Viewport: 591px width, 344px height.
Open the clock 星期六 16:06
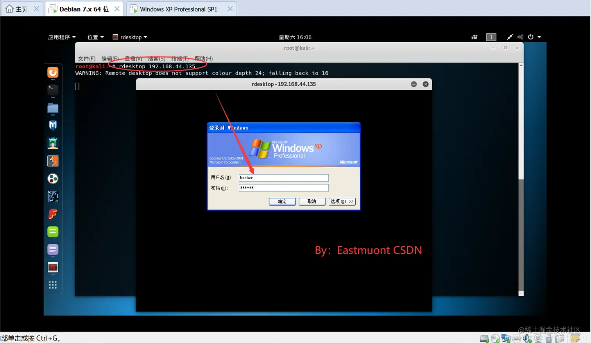pos(295,37)
